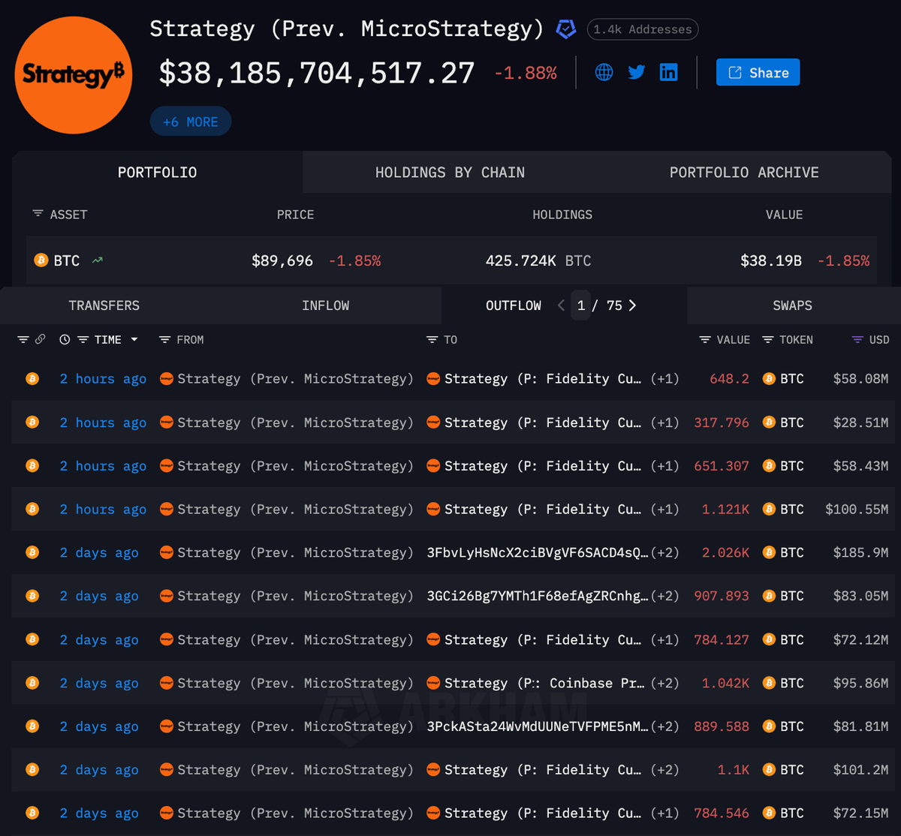This screenshot has width=901, height=836.
Task: Switch to the INFLOW tab
Action: click(x=325, y=305)
